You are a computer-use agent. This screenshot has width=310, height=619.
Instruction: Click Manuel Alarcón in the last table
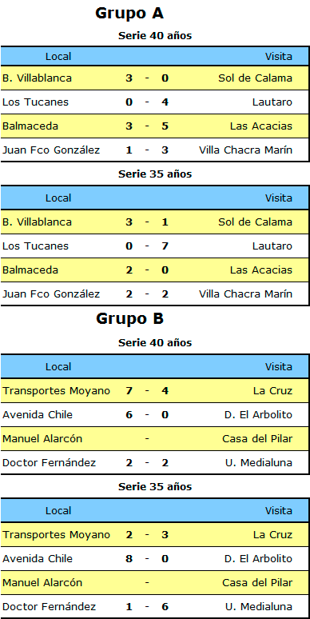(x=42, y=583)
